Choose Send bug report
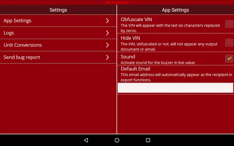This screenshot has width=234, height=146. point(22,57)
